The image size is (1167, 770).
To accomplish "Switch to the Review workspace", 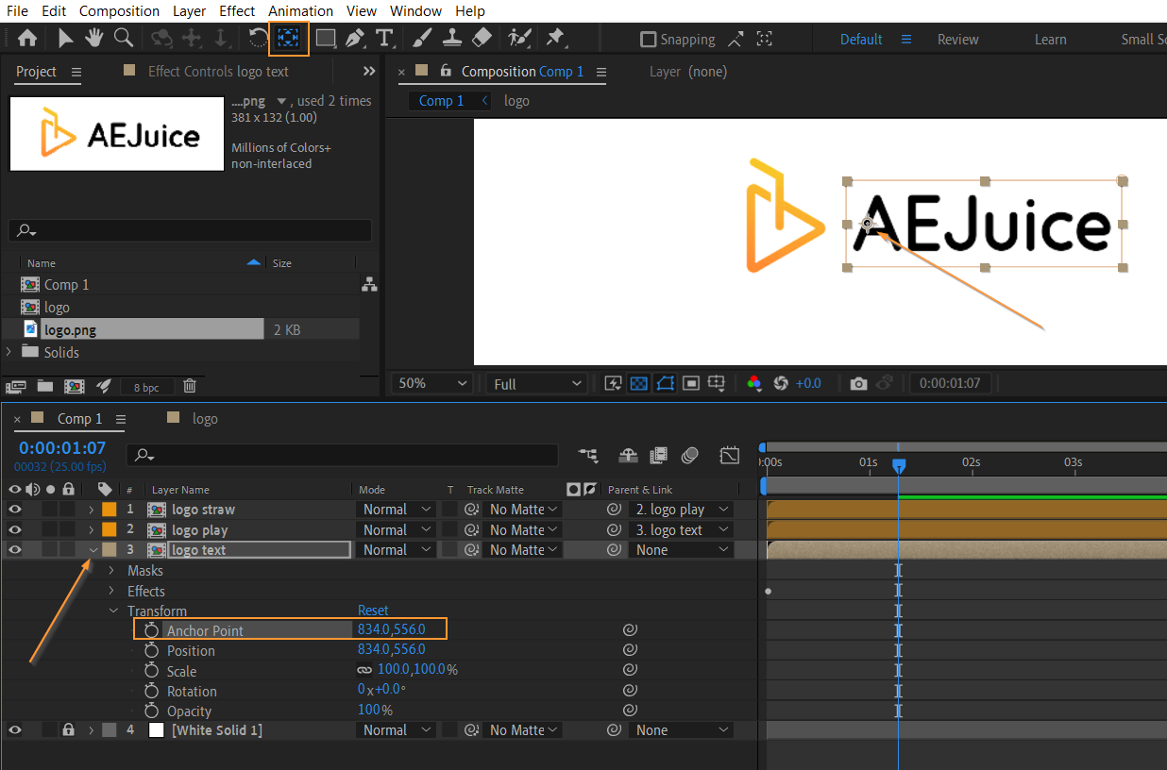I will (x=957, y=40).
